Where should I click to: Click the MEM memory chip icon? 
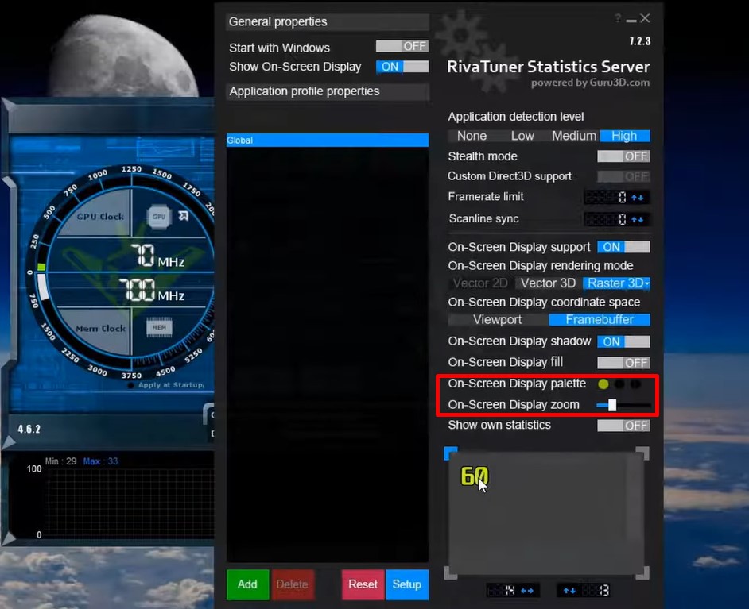[x=159, y=327]
